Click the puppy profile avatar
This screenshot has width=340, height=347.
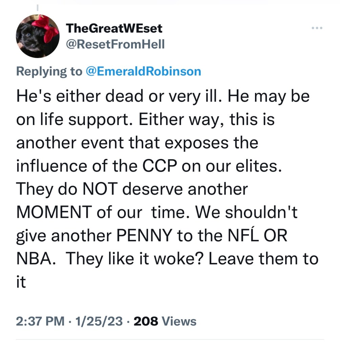point(38,36)
